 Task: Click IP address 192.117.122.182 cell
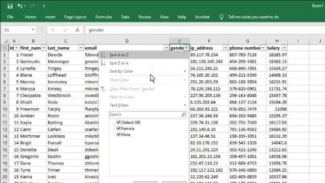[x=209, y=170]
